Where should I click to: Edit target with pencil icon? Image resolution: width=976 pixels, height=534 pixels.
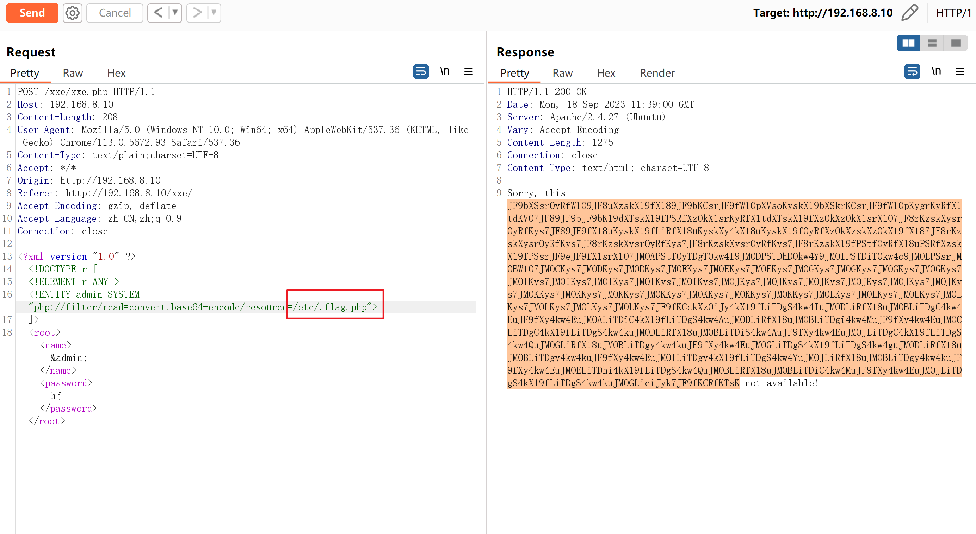point(909,13)
